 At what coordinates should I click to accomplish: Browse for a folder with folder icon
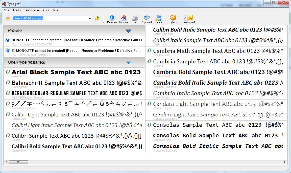coord(97,18)
